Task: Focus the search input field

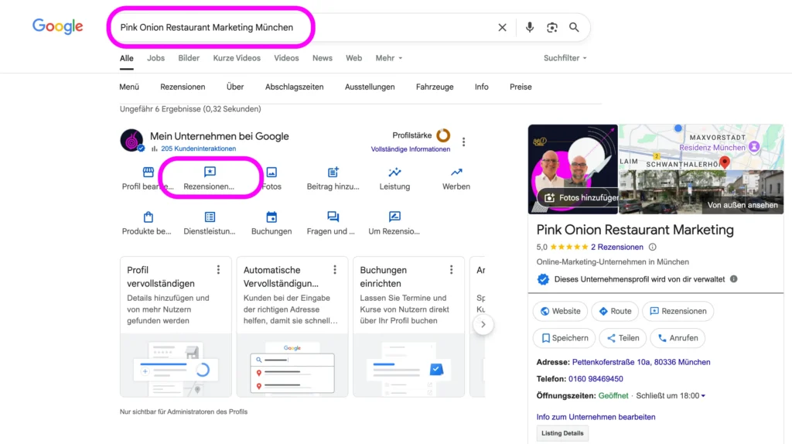Action: pyautogui.click(x=303, y=27)
